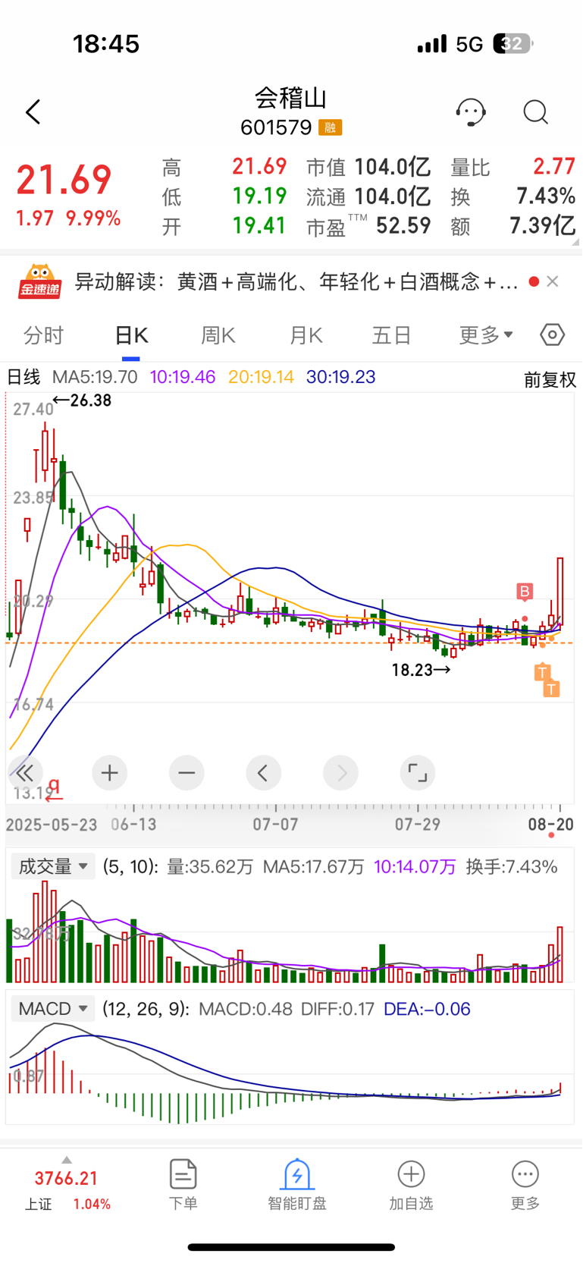Image resolution: width=583 pixels, height=1263 pixels.
Task: Tap the 额 turnover amount 7.39亿
Action: pyautogui.click(x=542, y=225)
